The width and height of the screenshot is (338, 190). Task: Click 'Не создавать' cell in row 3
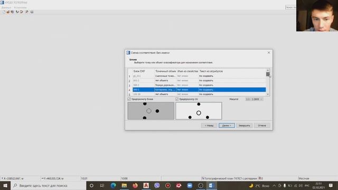point(206,85)
